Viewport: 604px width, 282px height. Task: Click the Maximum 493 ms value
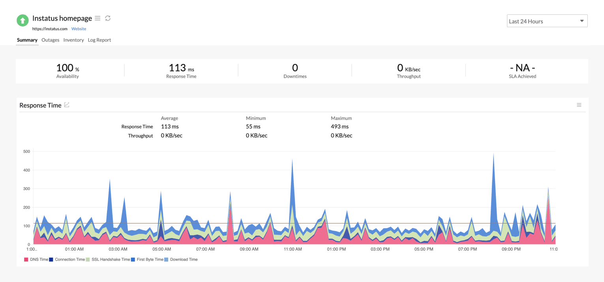[340, 127]
